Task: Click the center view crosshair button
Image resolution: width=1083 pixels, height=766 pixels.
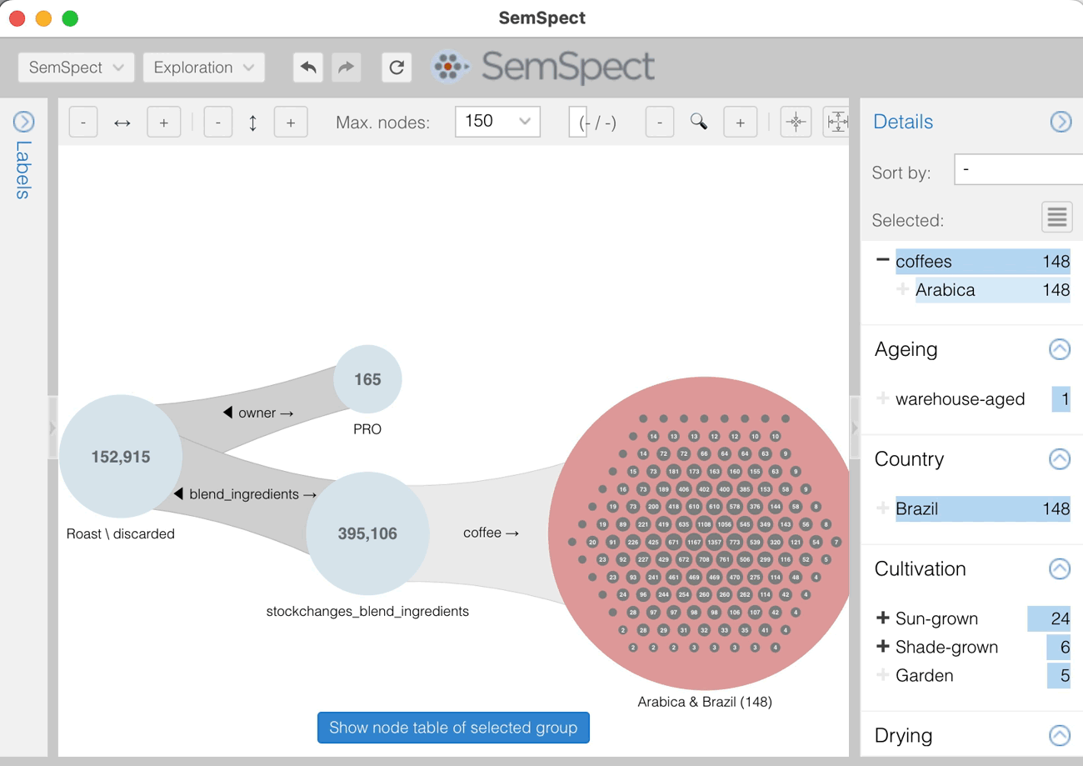Action: [x=796, y=123]
